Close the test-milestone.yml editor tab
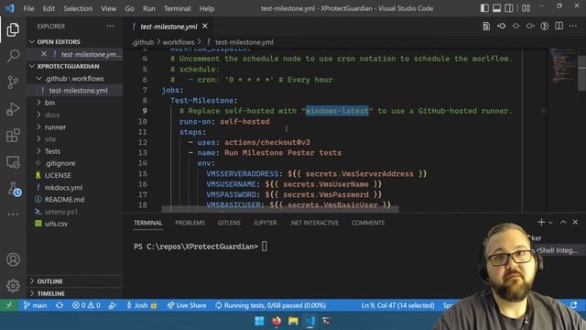The width and height of the screenshot is (586, 330). pyautogui.click(x=205, y=27)
